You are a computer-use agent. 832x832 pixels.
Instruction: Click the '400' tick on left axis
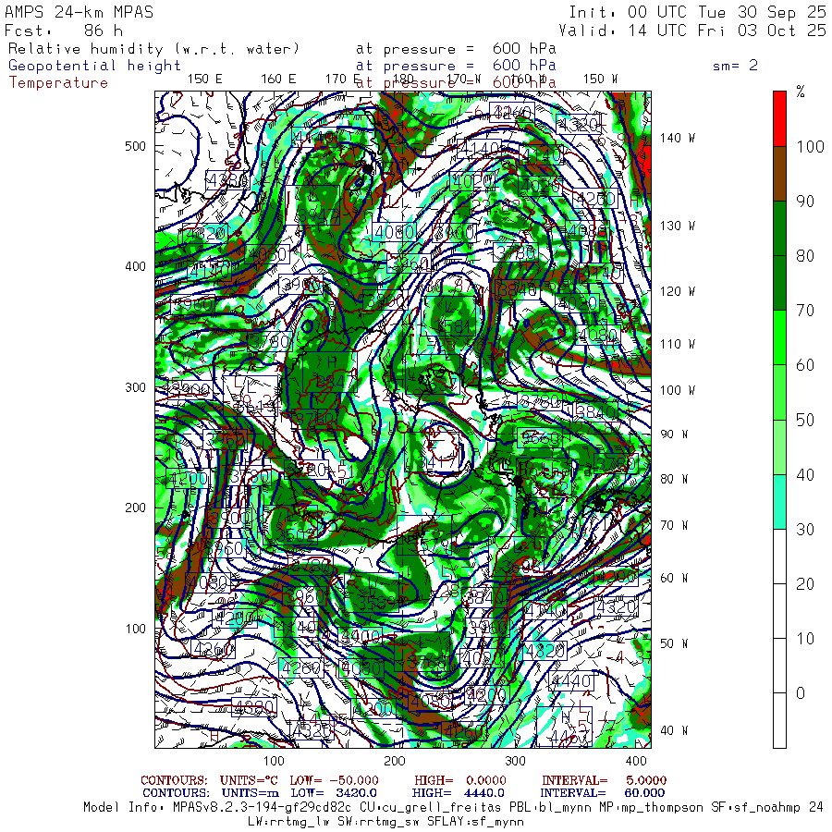coord(135,266)
